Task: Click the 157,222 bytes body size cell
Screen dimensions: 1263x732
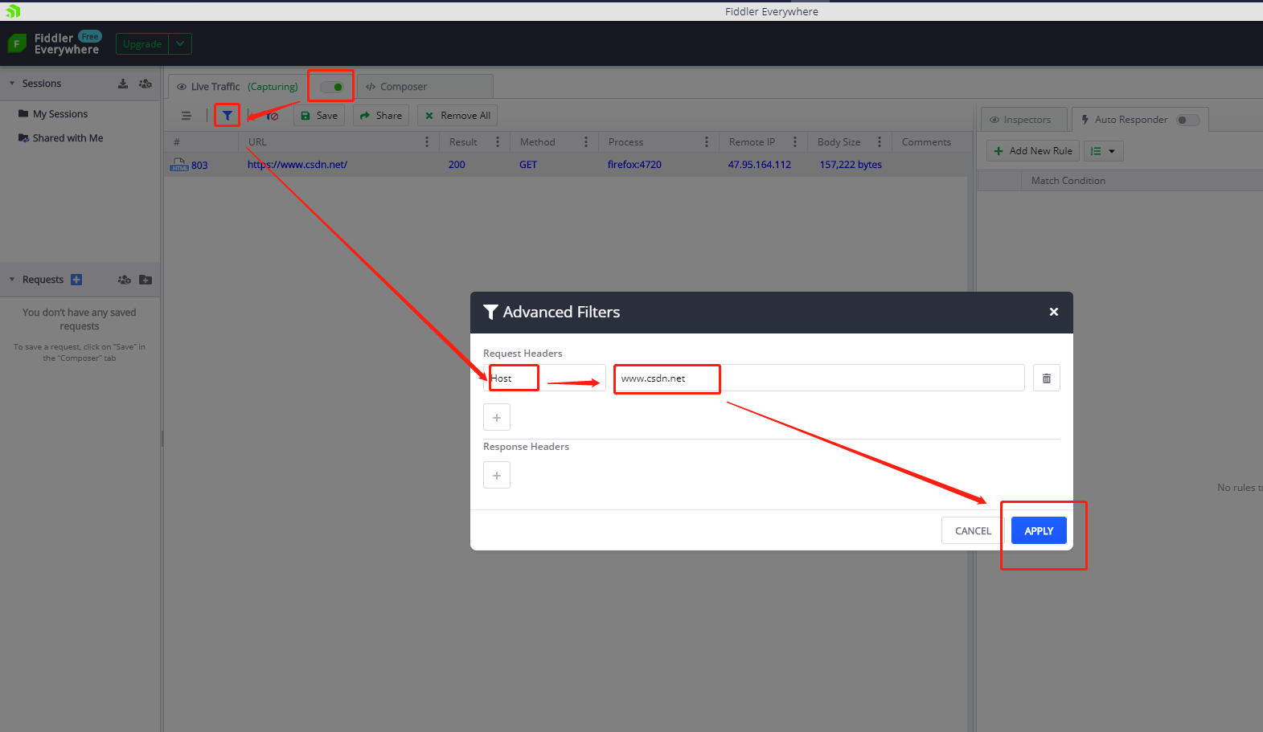Action: pos(851,165)
